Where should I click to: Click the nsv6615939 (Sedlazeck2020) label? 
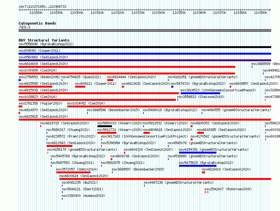point(43,90)
